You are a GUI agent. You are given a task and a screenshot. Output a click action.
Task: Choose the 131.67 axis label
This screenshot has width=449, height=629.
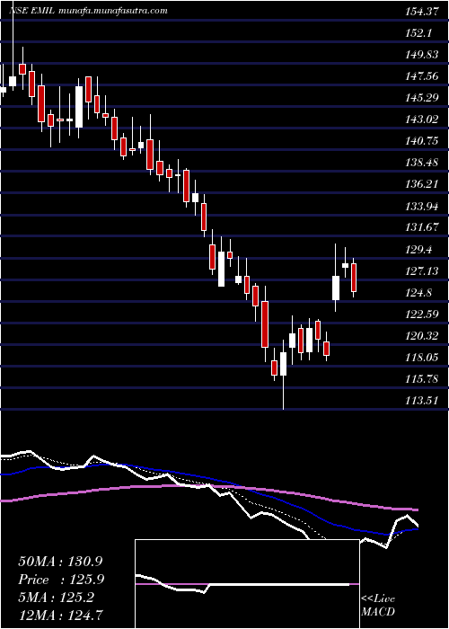(x=421, y=228)
